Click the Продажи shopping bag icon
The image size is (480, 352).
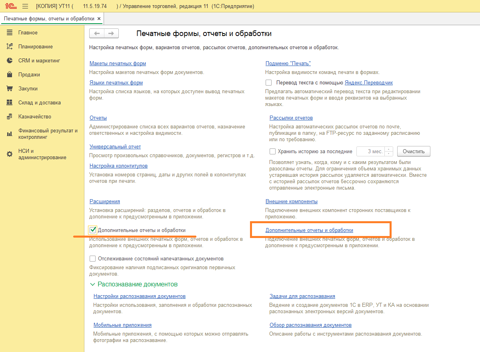click(x=10, y=75)
